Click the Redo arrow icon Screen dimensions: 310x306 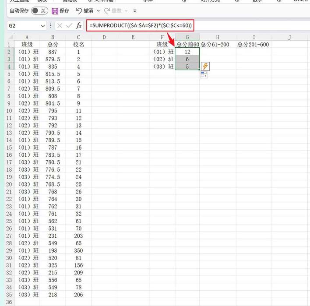(107, 11)
